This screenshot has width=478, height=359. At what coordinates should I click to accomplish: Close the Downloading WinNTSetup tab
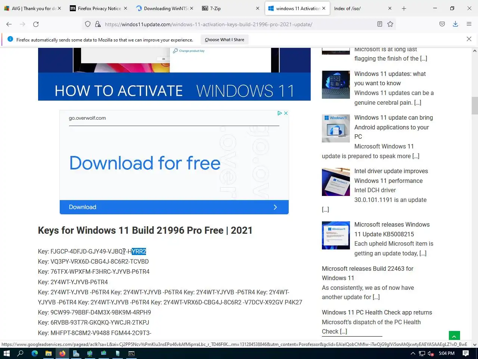click(x=192, y=8)
